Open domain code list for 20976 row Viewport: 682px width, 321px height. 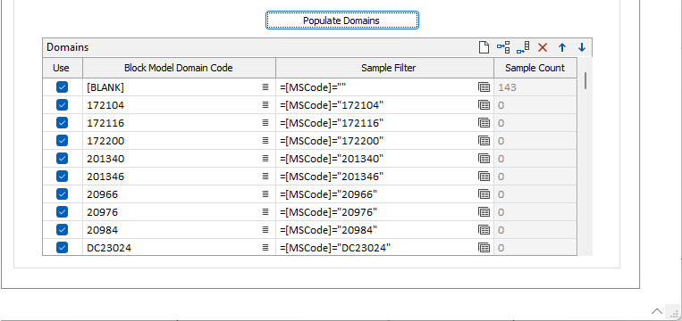coord(265,211)
